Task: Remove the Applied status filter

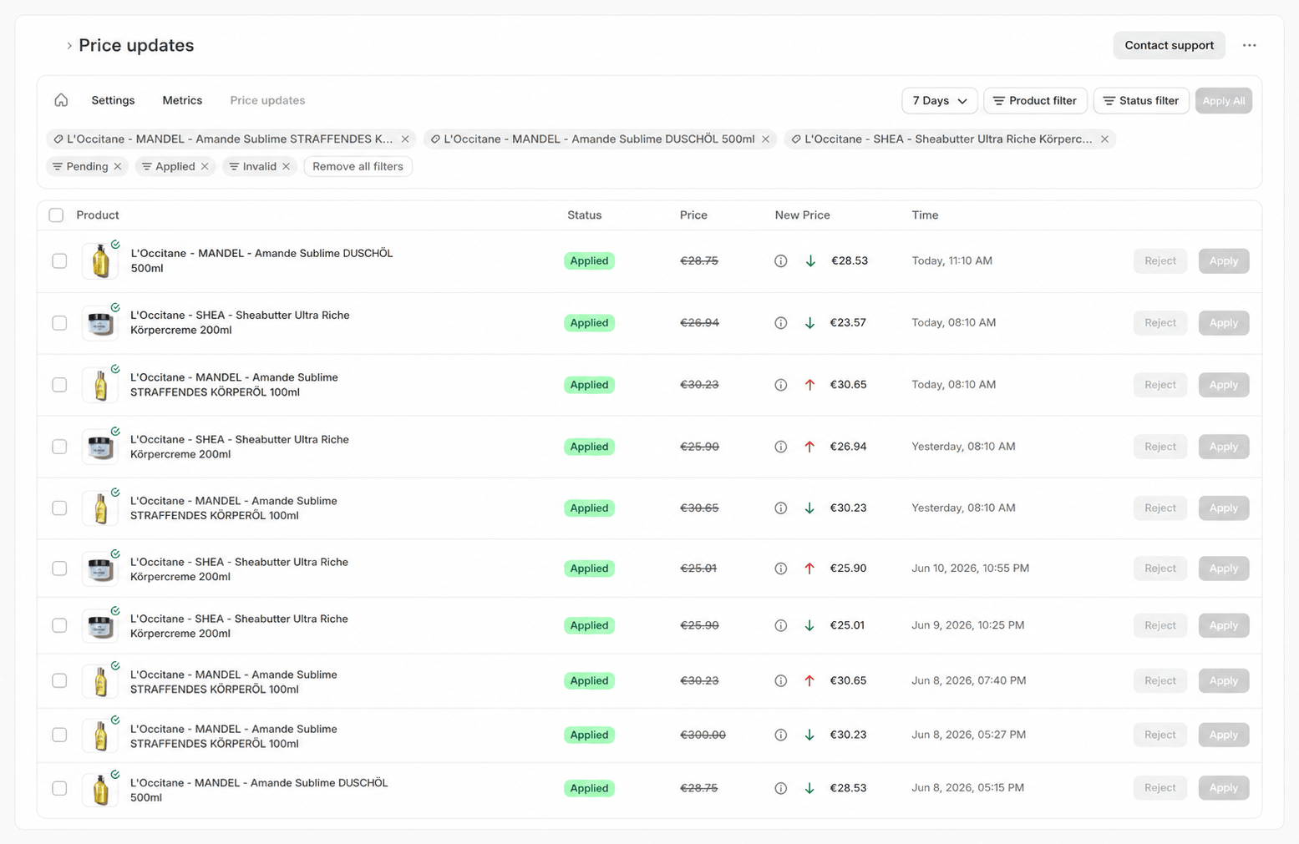Action: (x=205, y=167)
